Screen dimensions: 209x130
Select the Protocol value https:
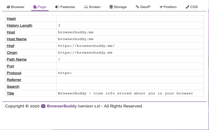pos(65,73)
